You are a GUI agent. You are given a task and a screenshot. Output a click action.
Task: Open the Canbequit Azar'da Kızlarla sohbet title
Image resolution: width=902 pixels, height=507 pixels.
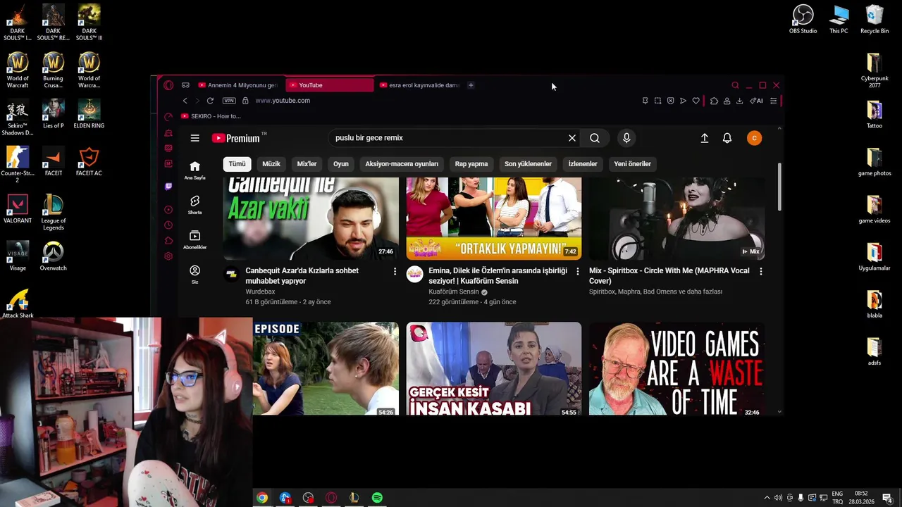pyautogui.click(x=302, y=275)
